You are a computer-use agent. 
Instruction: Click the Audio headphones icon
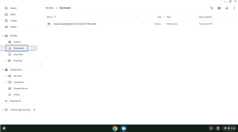pyautogui.click(x=6, y=14)
